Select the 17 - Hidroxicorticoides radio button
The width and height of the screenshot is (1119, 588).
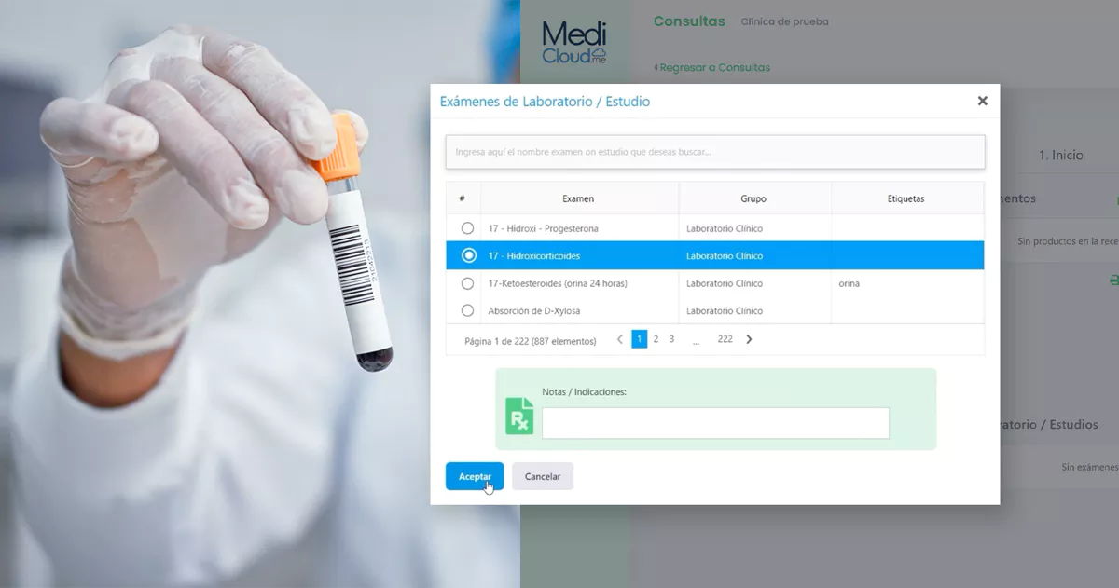(467, 255)
